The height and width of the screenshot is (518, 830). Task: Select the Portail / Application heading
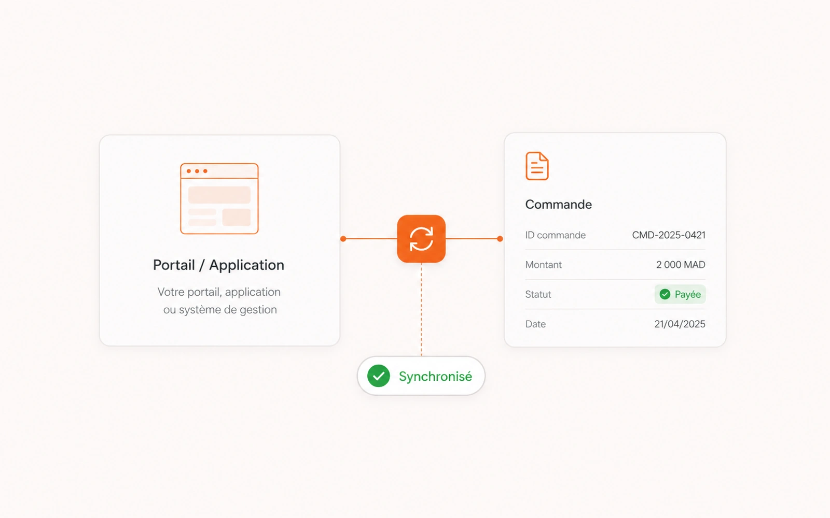[218, 265]
